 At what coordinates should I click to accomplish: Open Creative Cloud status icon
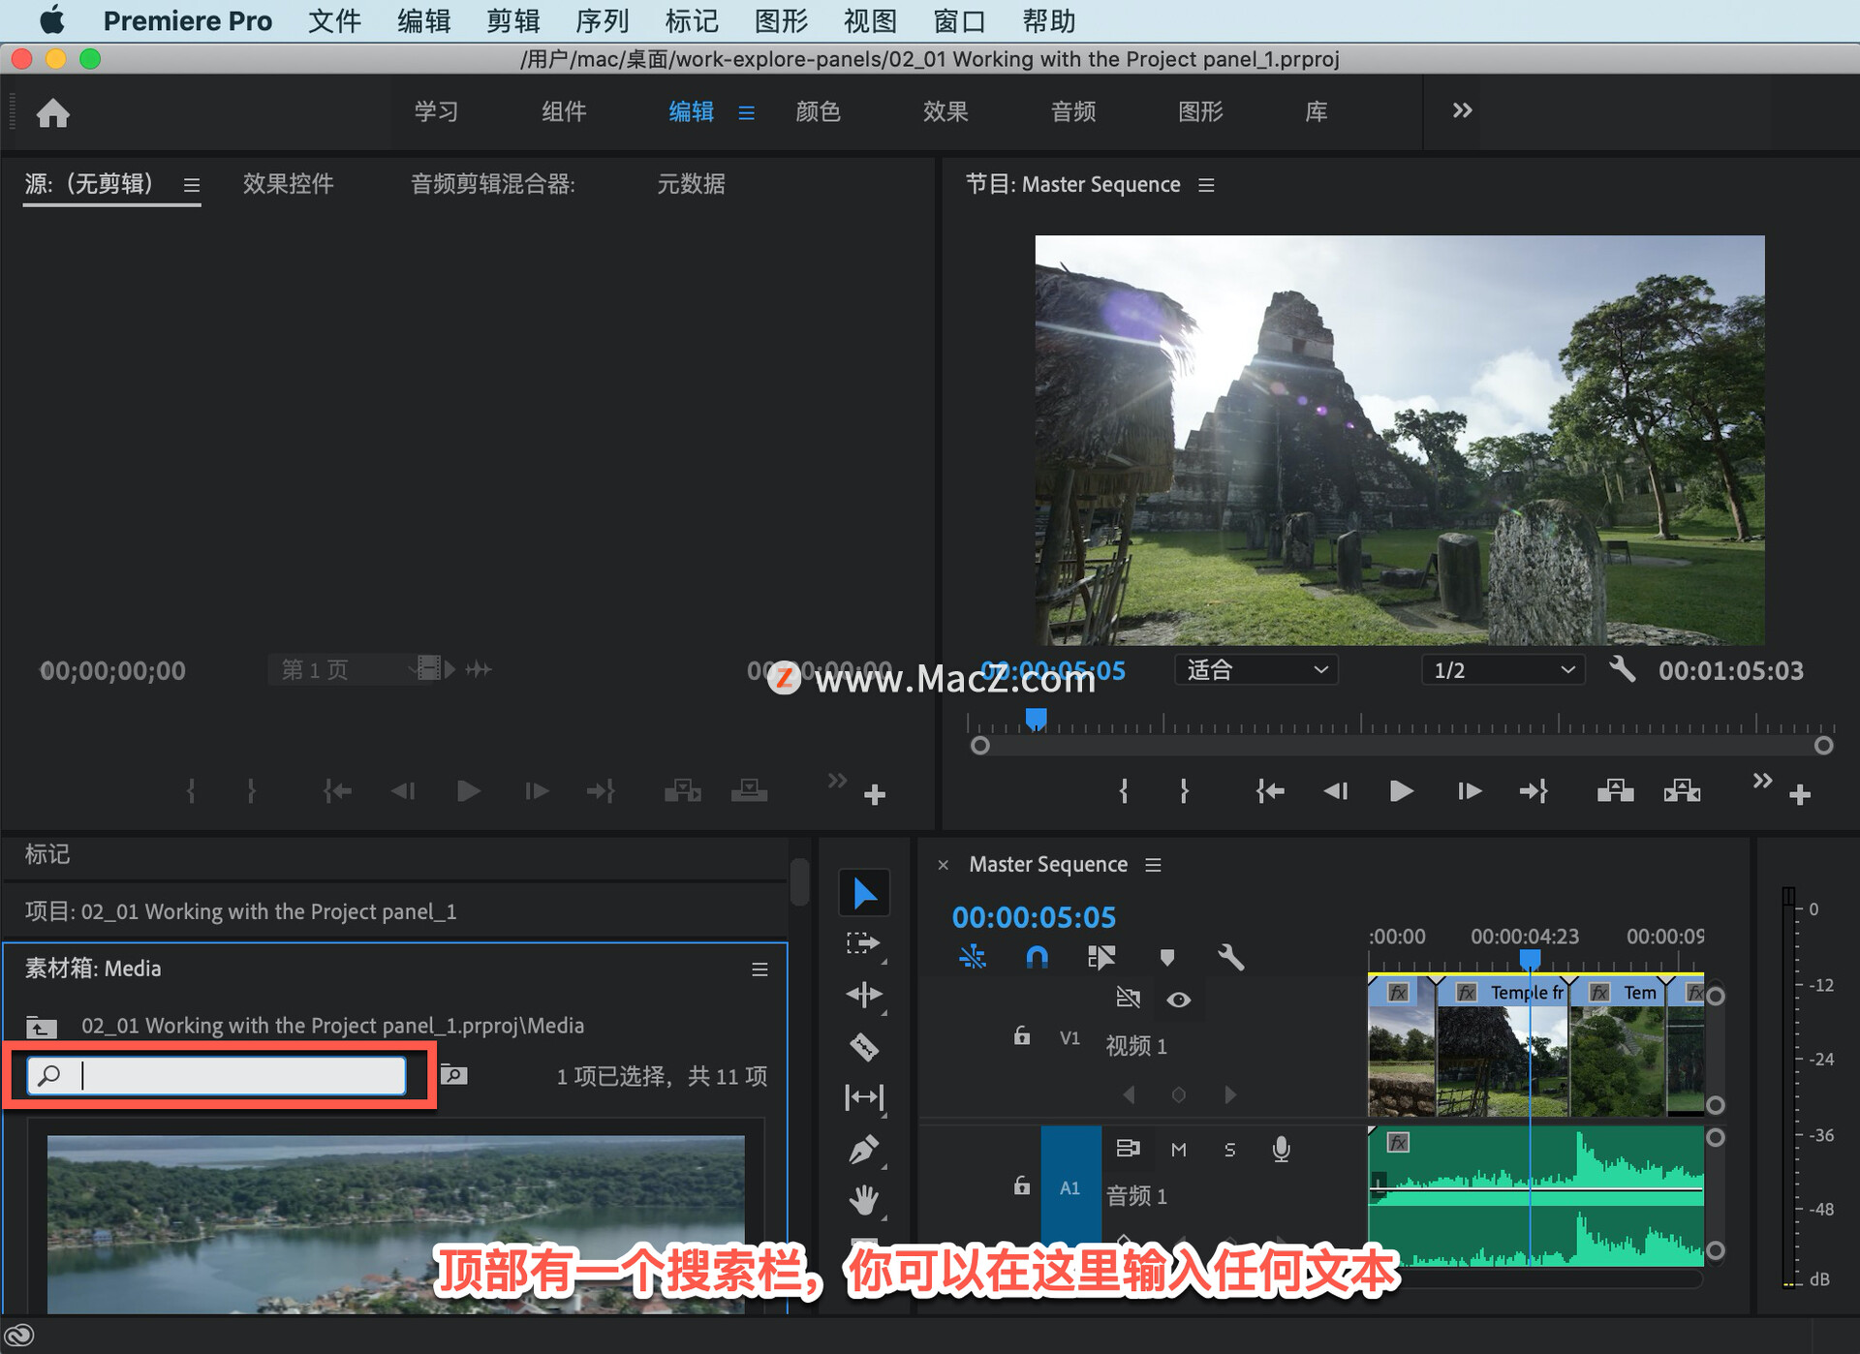19,1336
